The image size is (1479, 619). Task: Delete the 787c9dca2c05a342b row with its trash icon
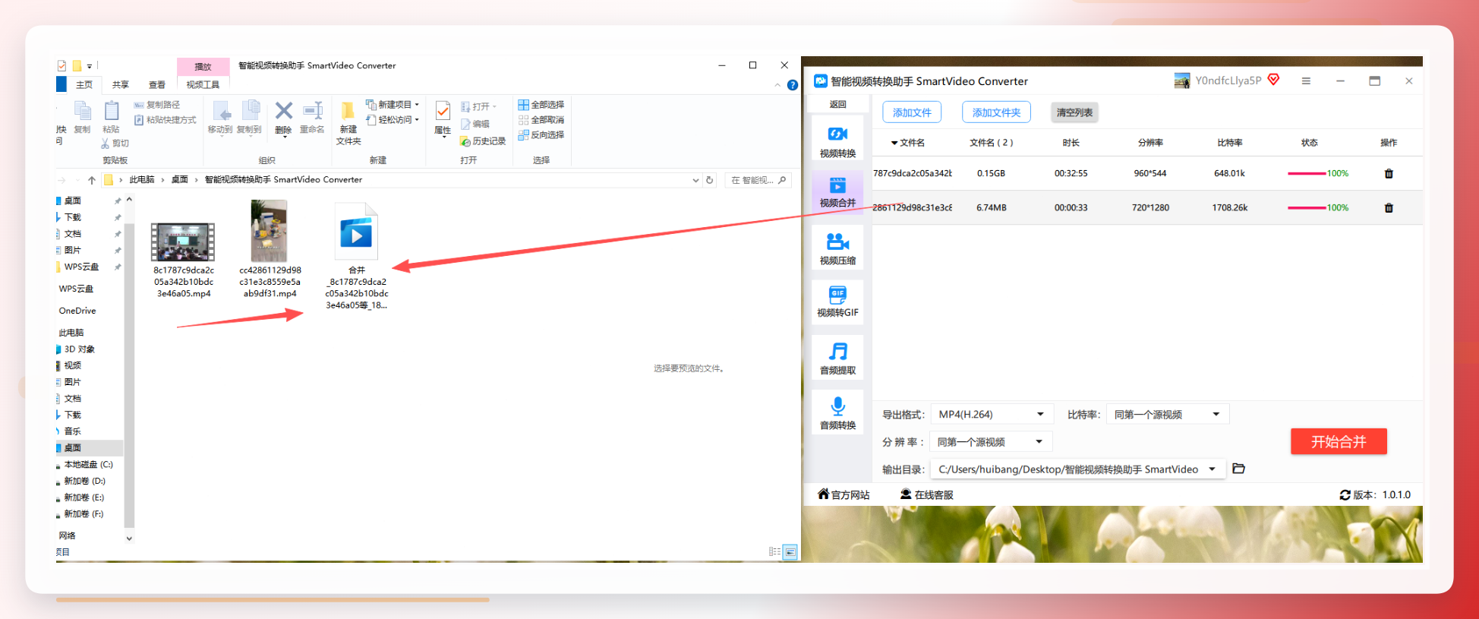click(x=1389, y=174)
